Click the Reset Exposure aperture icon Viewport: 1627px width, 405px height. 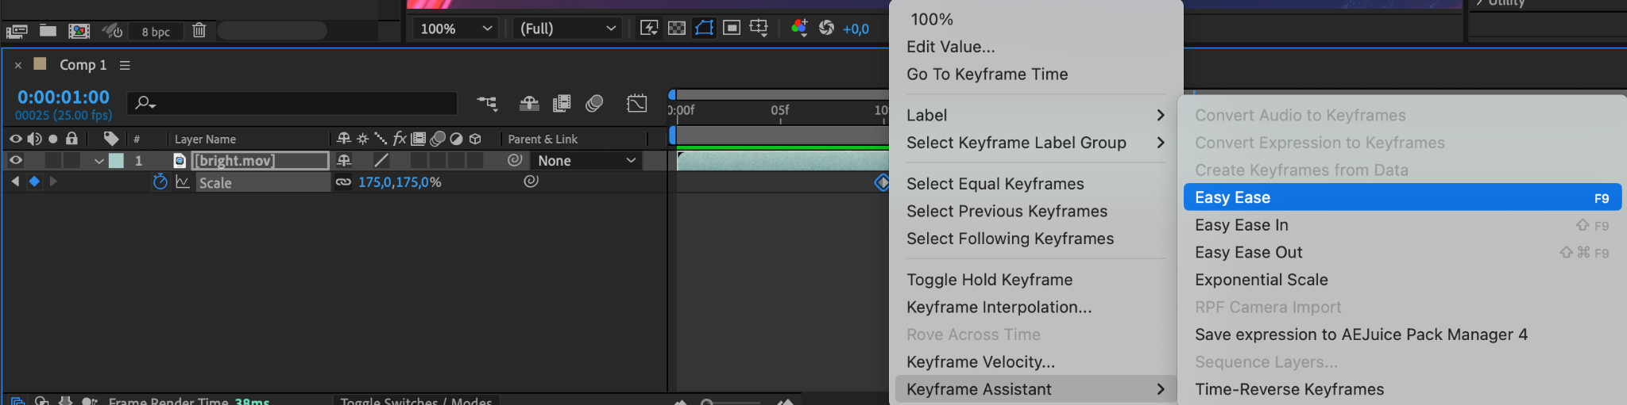coord(827,29)
